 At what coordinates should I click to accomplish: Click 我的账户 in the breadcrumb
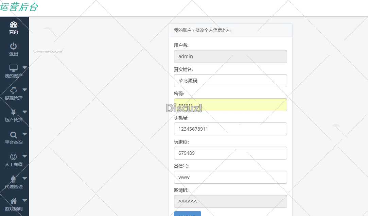coord(182,30)
